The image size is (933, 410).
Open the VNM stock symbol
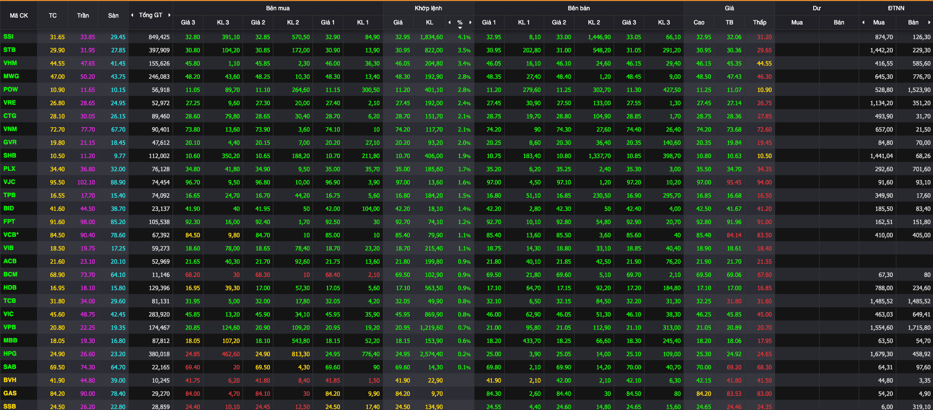coord(10,129)
